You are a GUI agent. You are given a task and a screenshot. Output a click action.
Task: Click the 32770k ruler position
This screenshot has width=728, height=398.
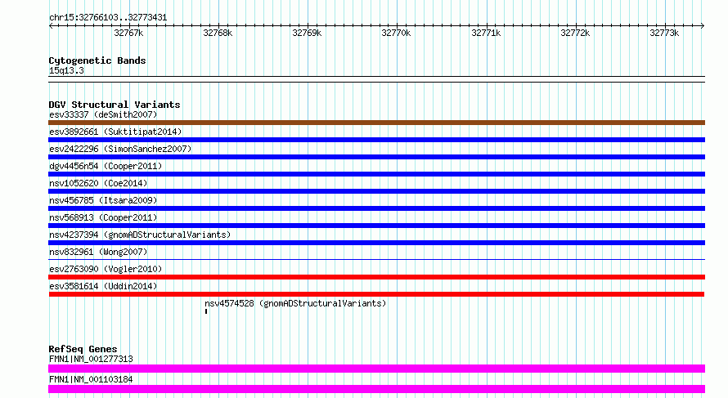point(396,33)
